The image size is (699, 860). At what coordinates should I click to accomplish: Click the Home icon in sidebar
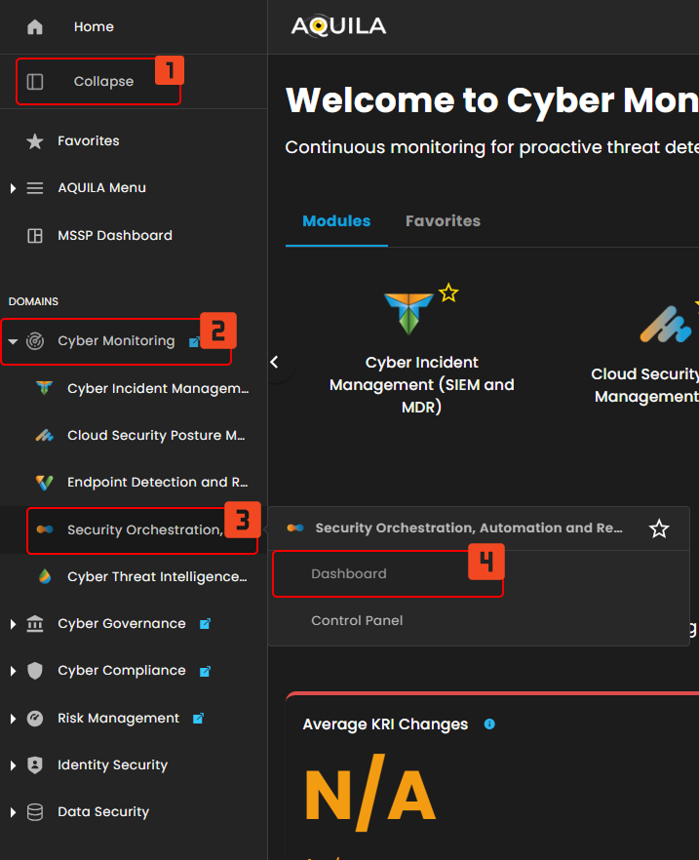click(35, 27)
